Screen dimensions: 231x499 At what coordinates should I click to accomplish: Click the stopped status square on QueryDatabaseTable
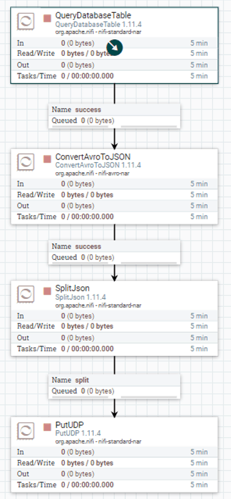(x=47, y=18)
